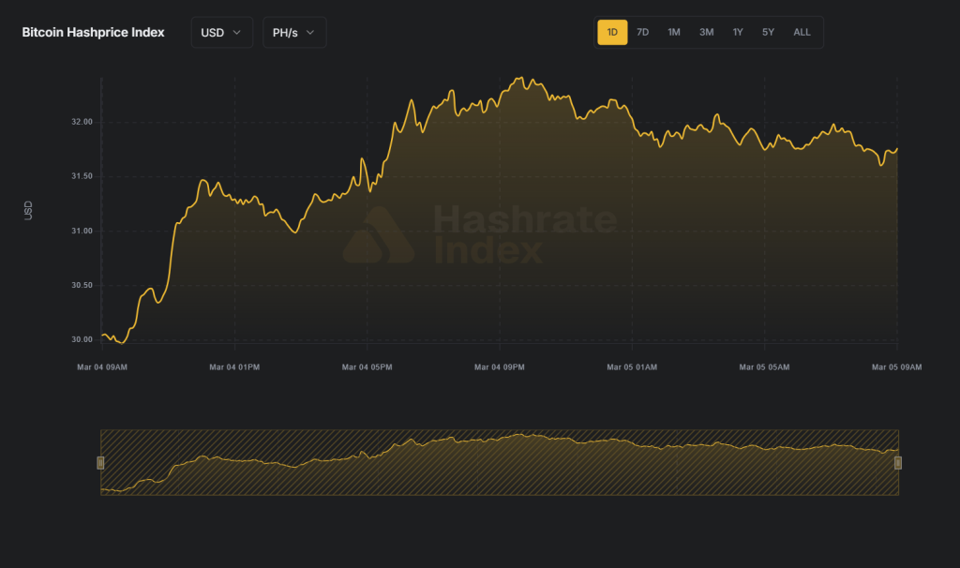Switch to the 1M view
Image resolution: width=960 pixels, height=568 pixels.
tap(674, 32)
